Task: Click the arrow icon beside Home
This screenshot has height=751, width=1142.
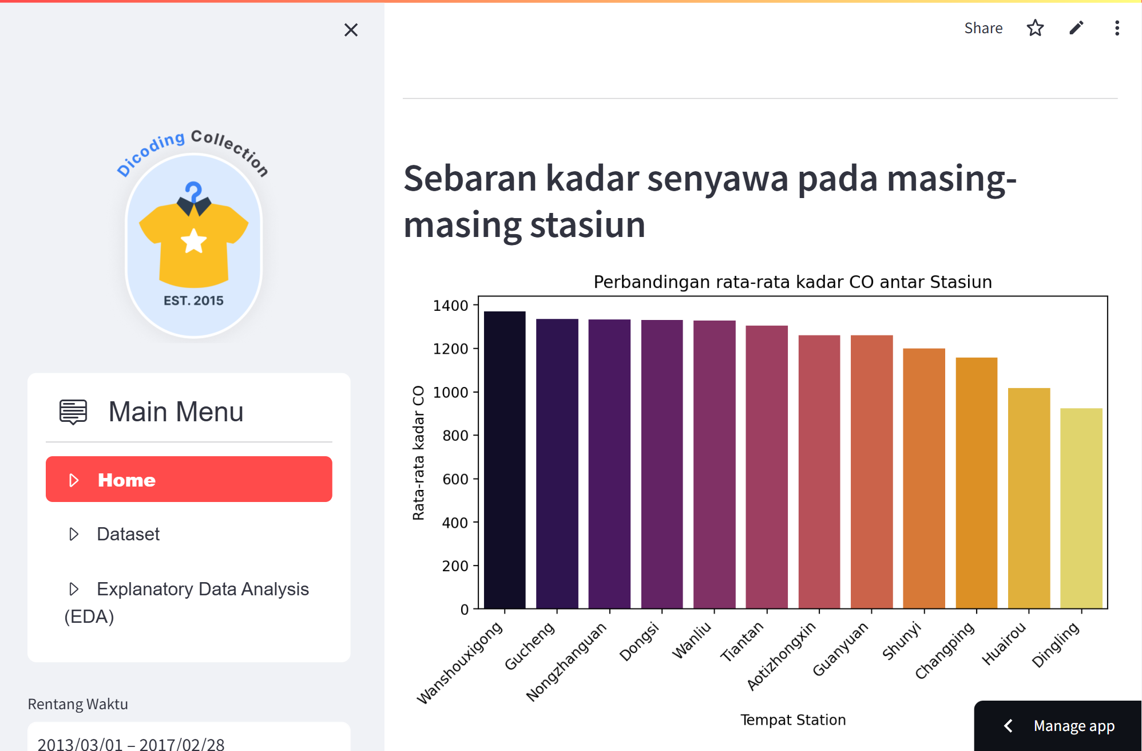Action: pos(74,480)
